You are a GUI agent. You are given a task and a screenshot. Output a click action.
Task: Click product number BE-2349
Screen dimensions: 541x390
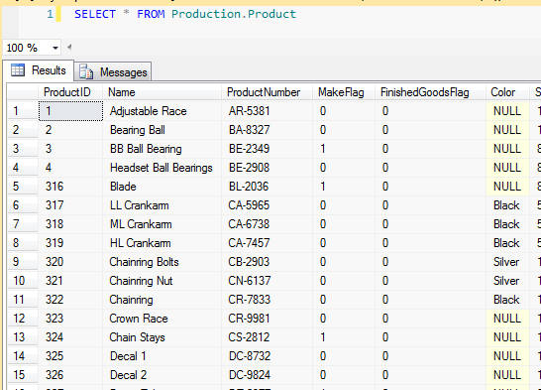[x=267, y=149]
